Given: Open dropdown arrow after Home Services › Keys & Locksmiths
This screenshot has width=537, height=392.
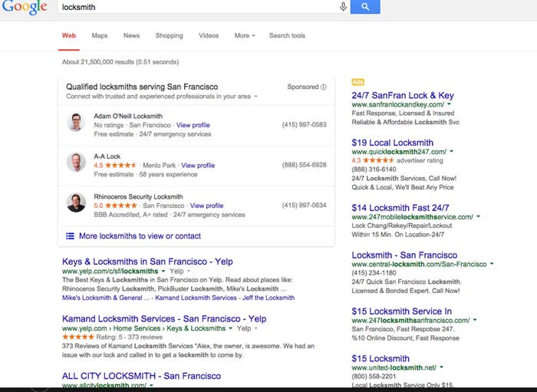Looking at the screenshot, I should tap(230, 328).
